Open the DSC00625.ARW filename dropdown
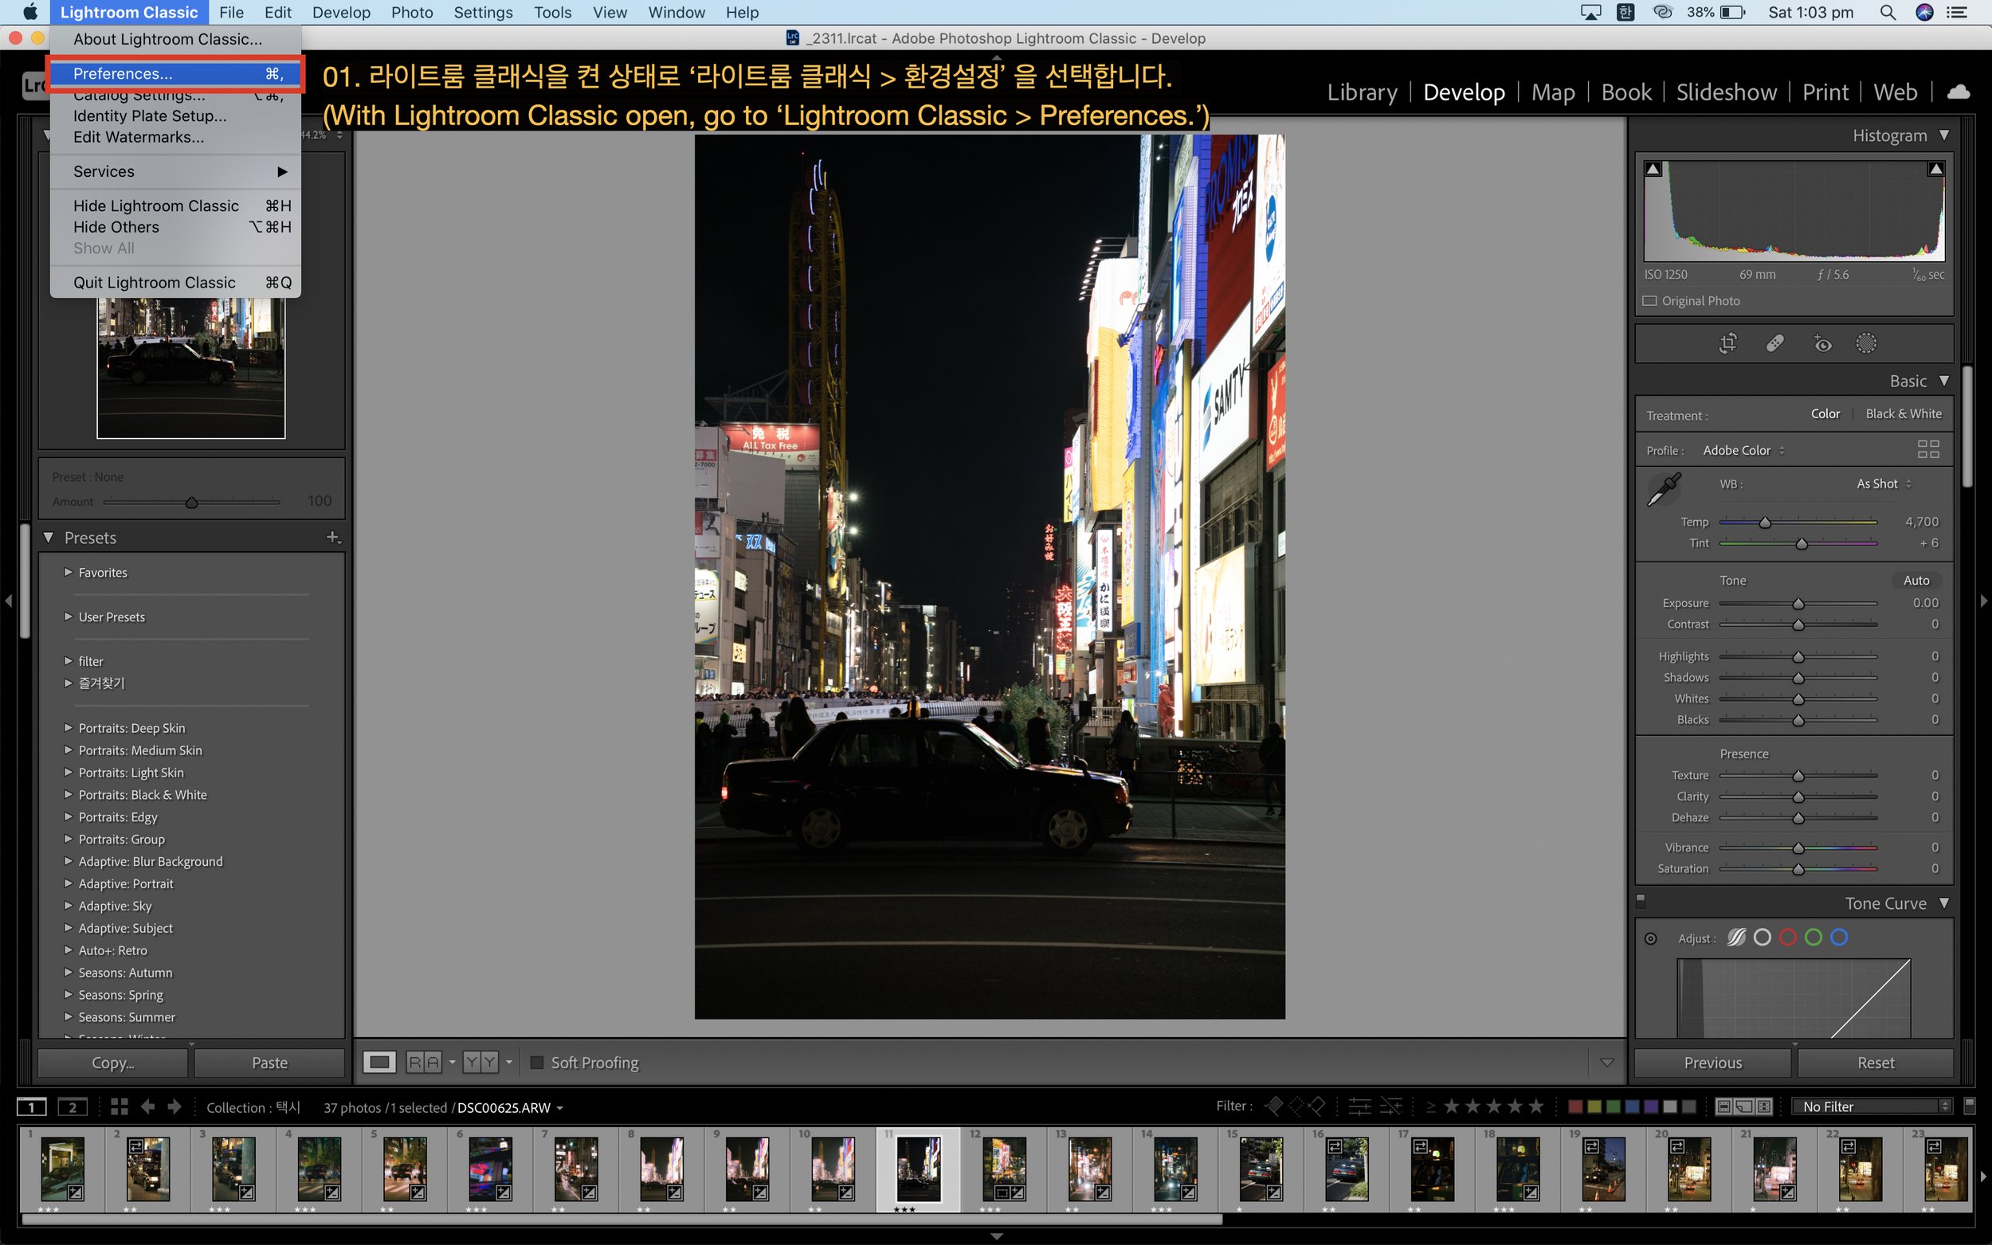Viewport: 1992px width, 1245px height. tap(510, 1107)
